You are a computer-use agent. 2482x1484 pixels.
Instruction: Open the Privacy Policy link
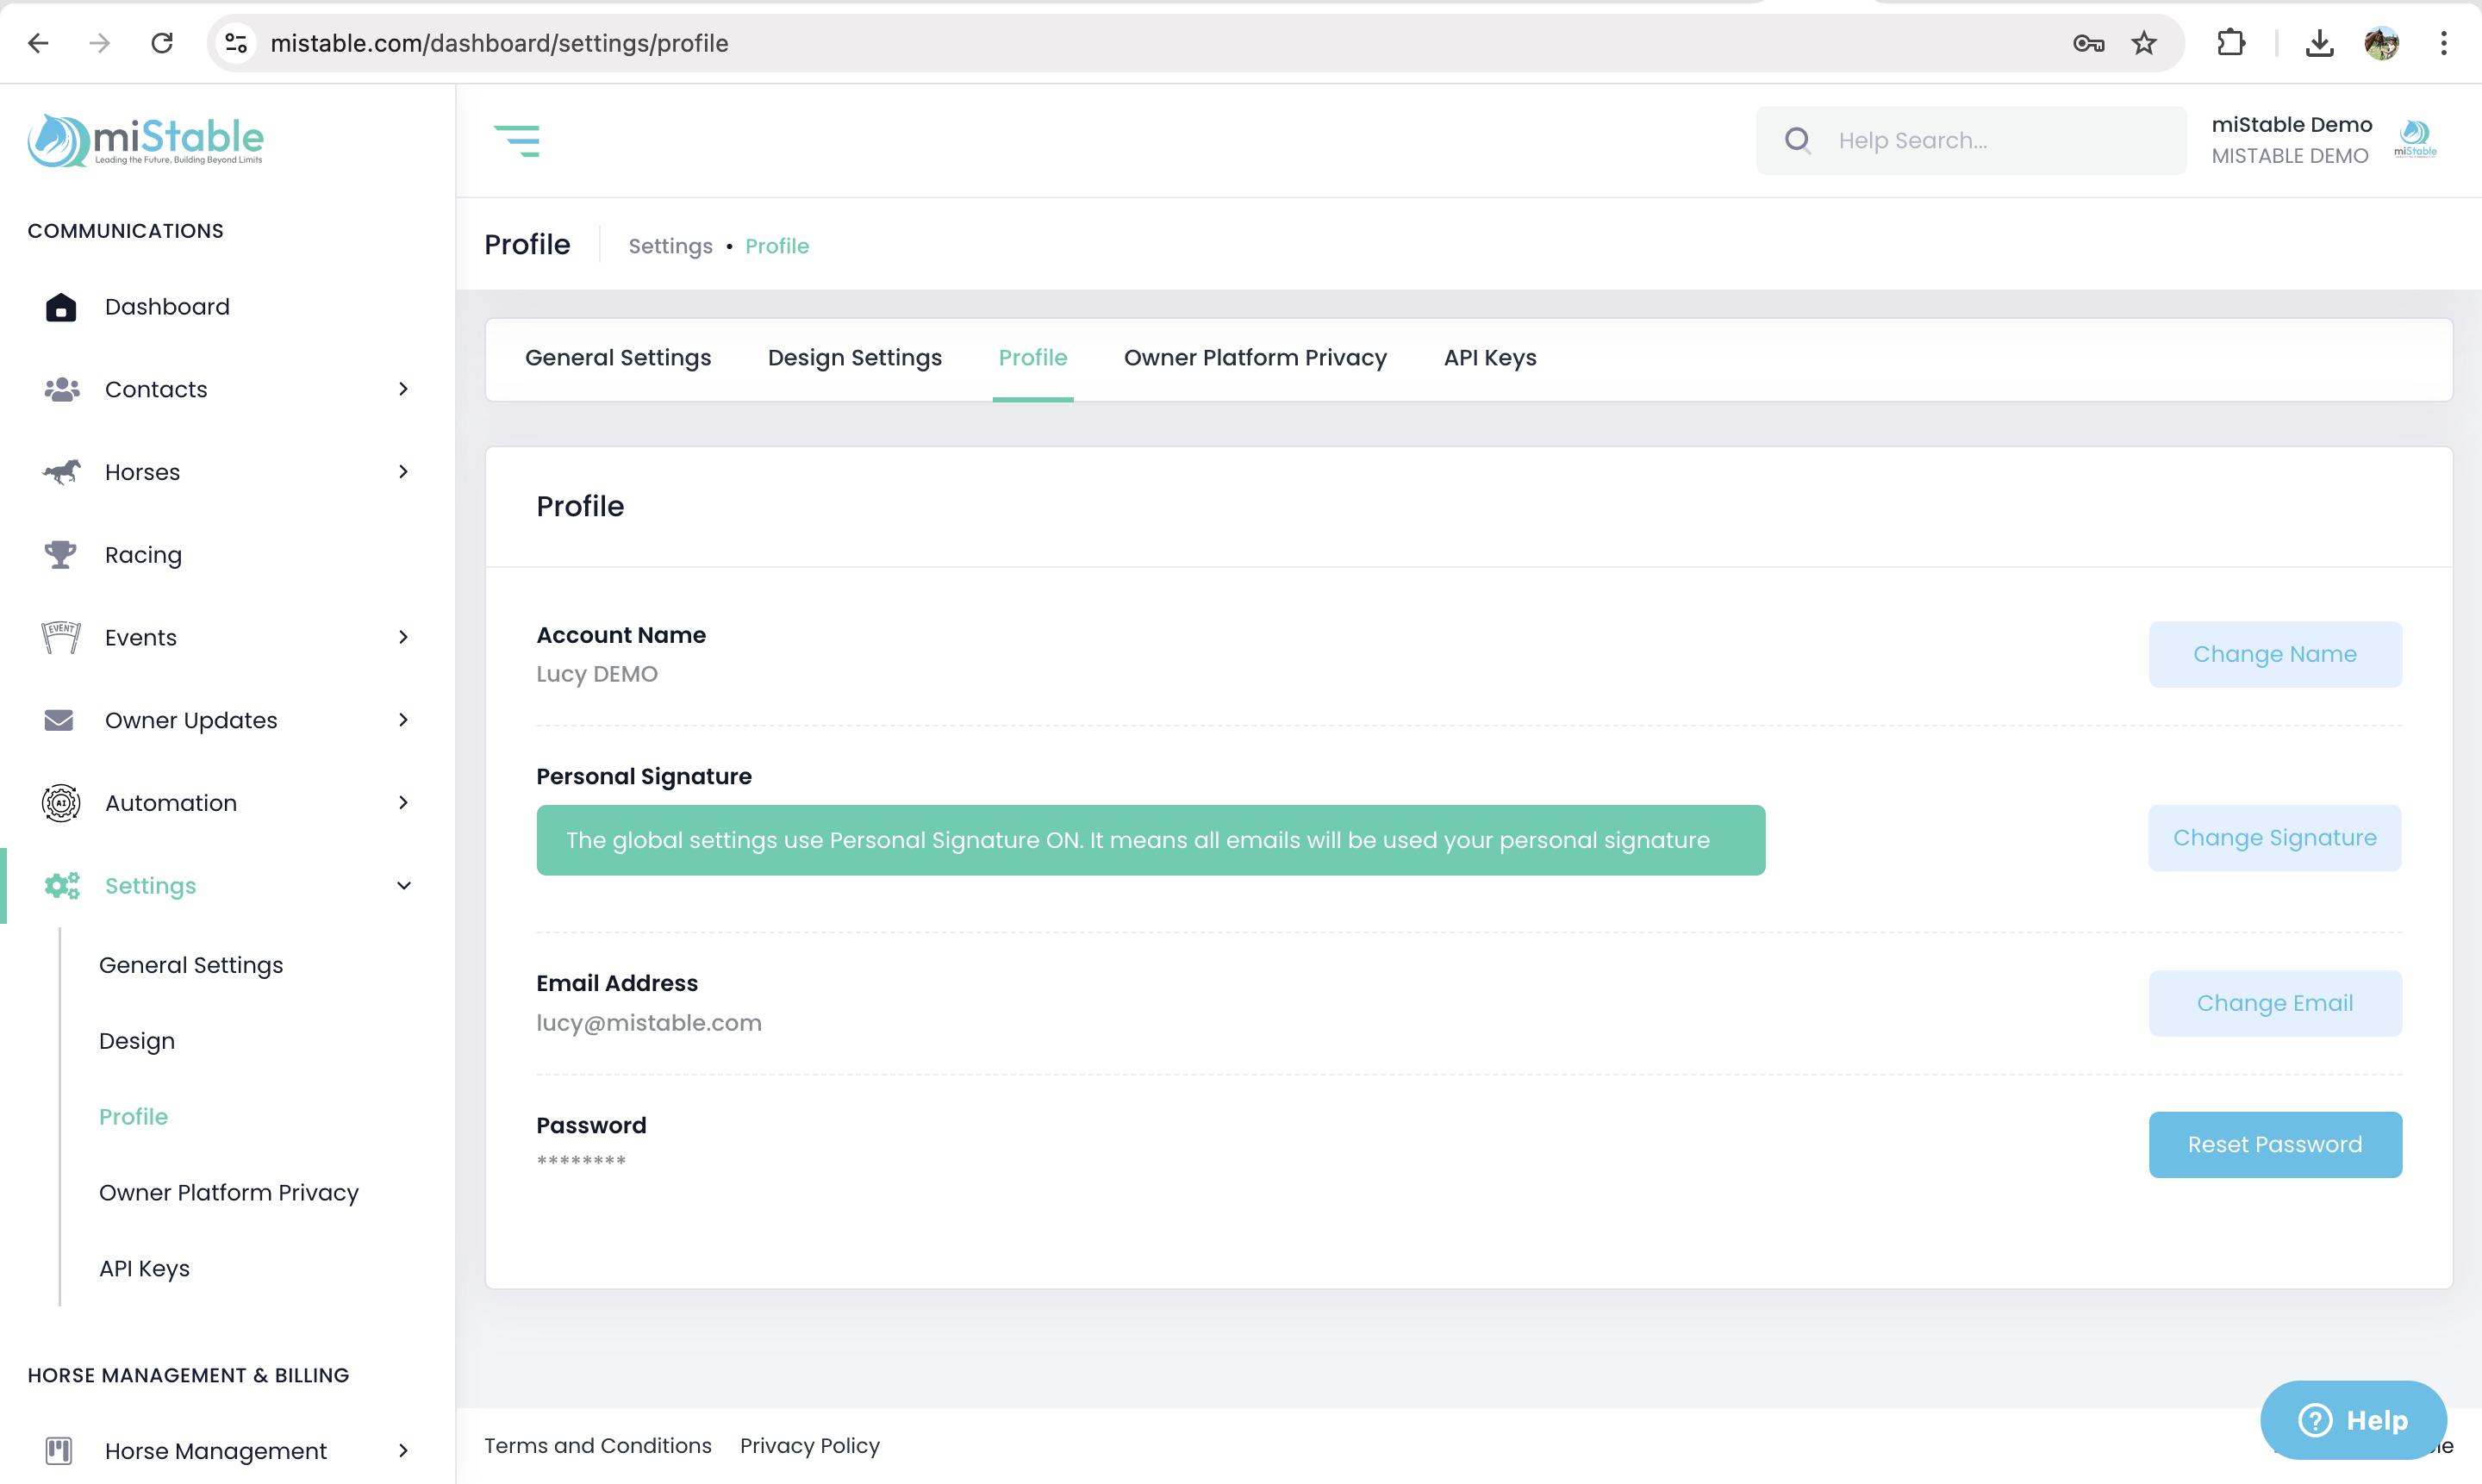[x=809, y=1445]
